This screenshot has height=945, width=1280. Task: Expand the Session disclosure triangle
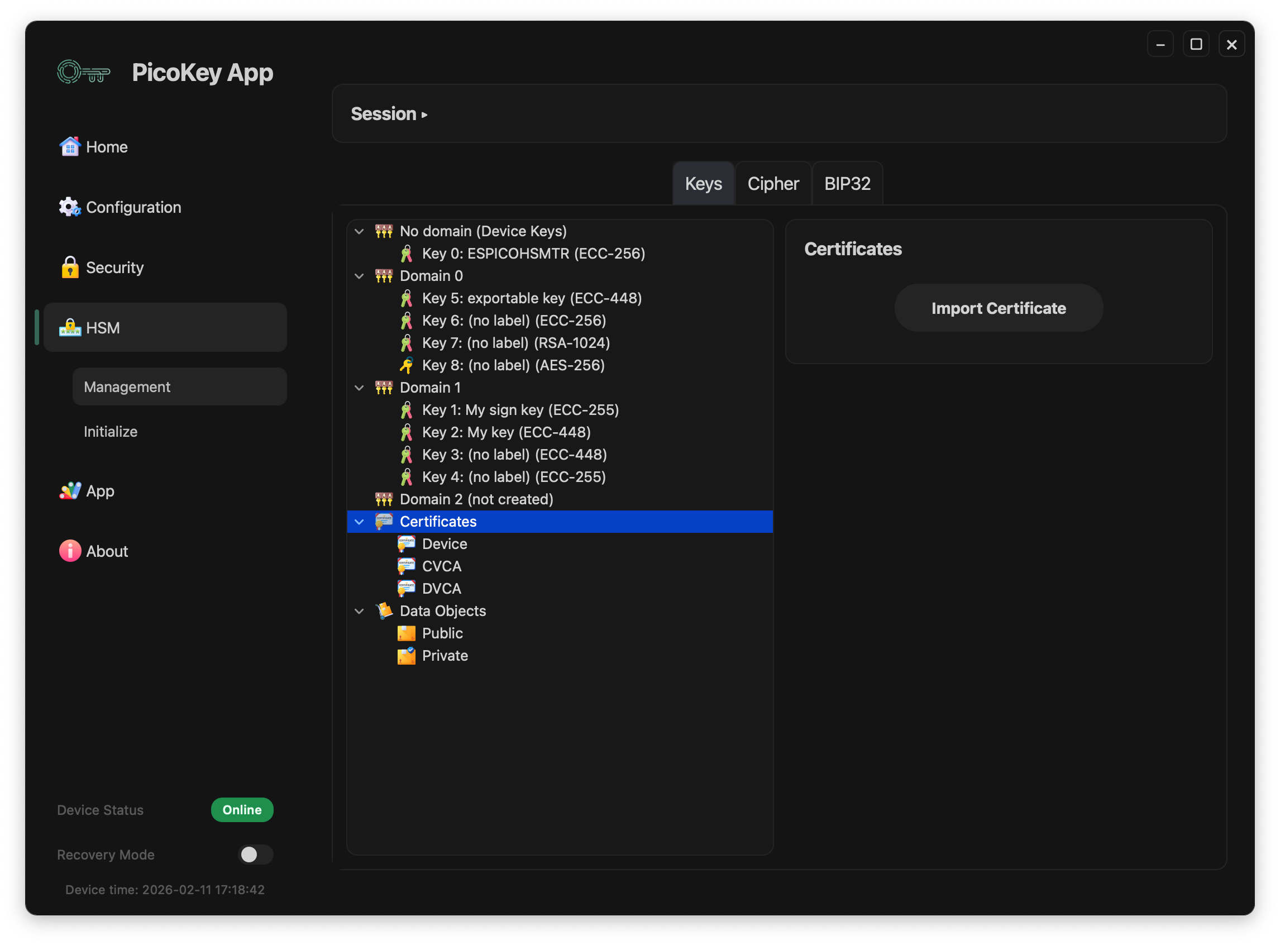[424, 115]
